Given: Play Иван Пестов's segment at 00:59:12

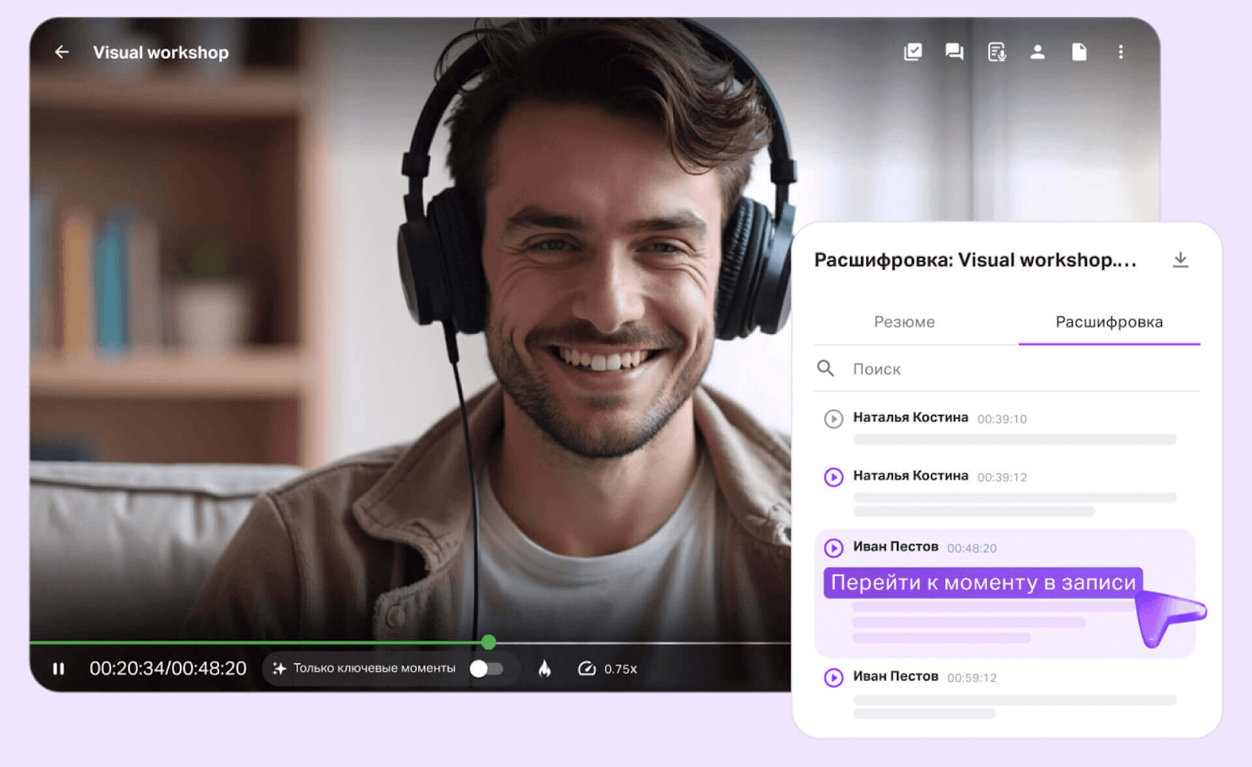Looking at the screenshot, I should [833, 677].
